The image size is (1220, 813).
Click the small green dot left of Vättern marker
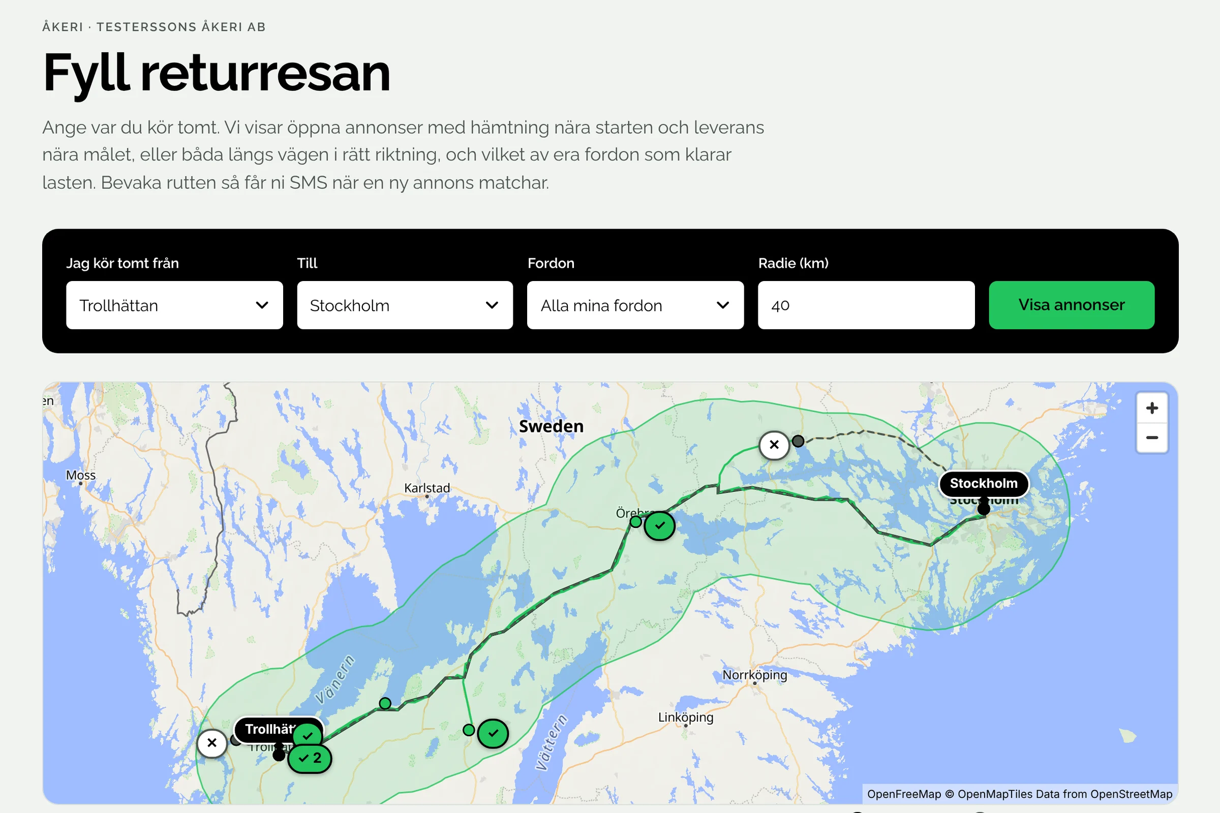(468, 730)
